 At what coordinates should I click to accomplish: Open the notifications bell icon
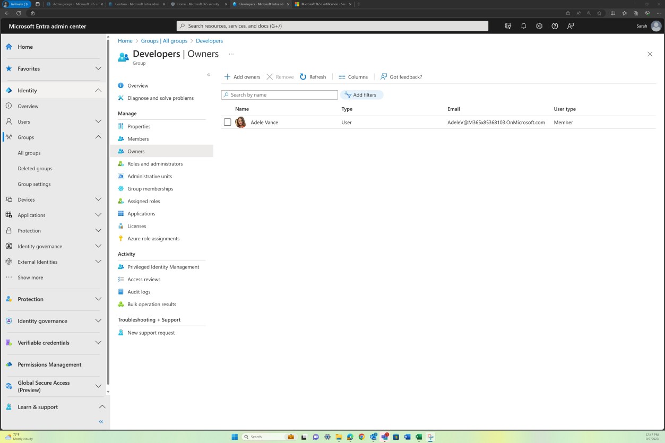[x=523, y=25]
